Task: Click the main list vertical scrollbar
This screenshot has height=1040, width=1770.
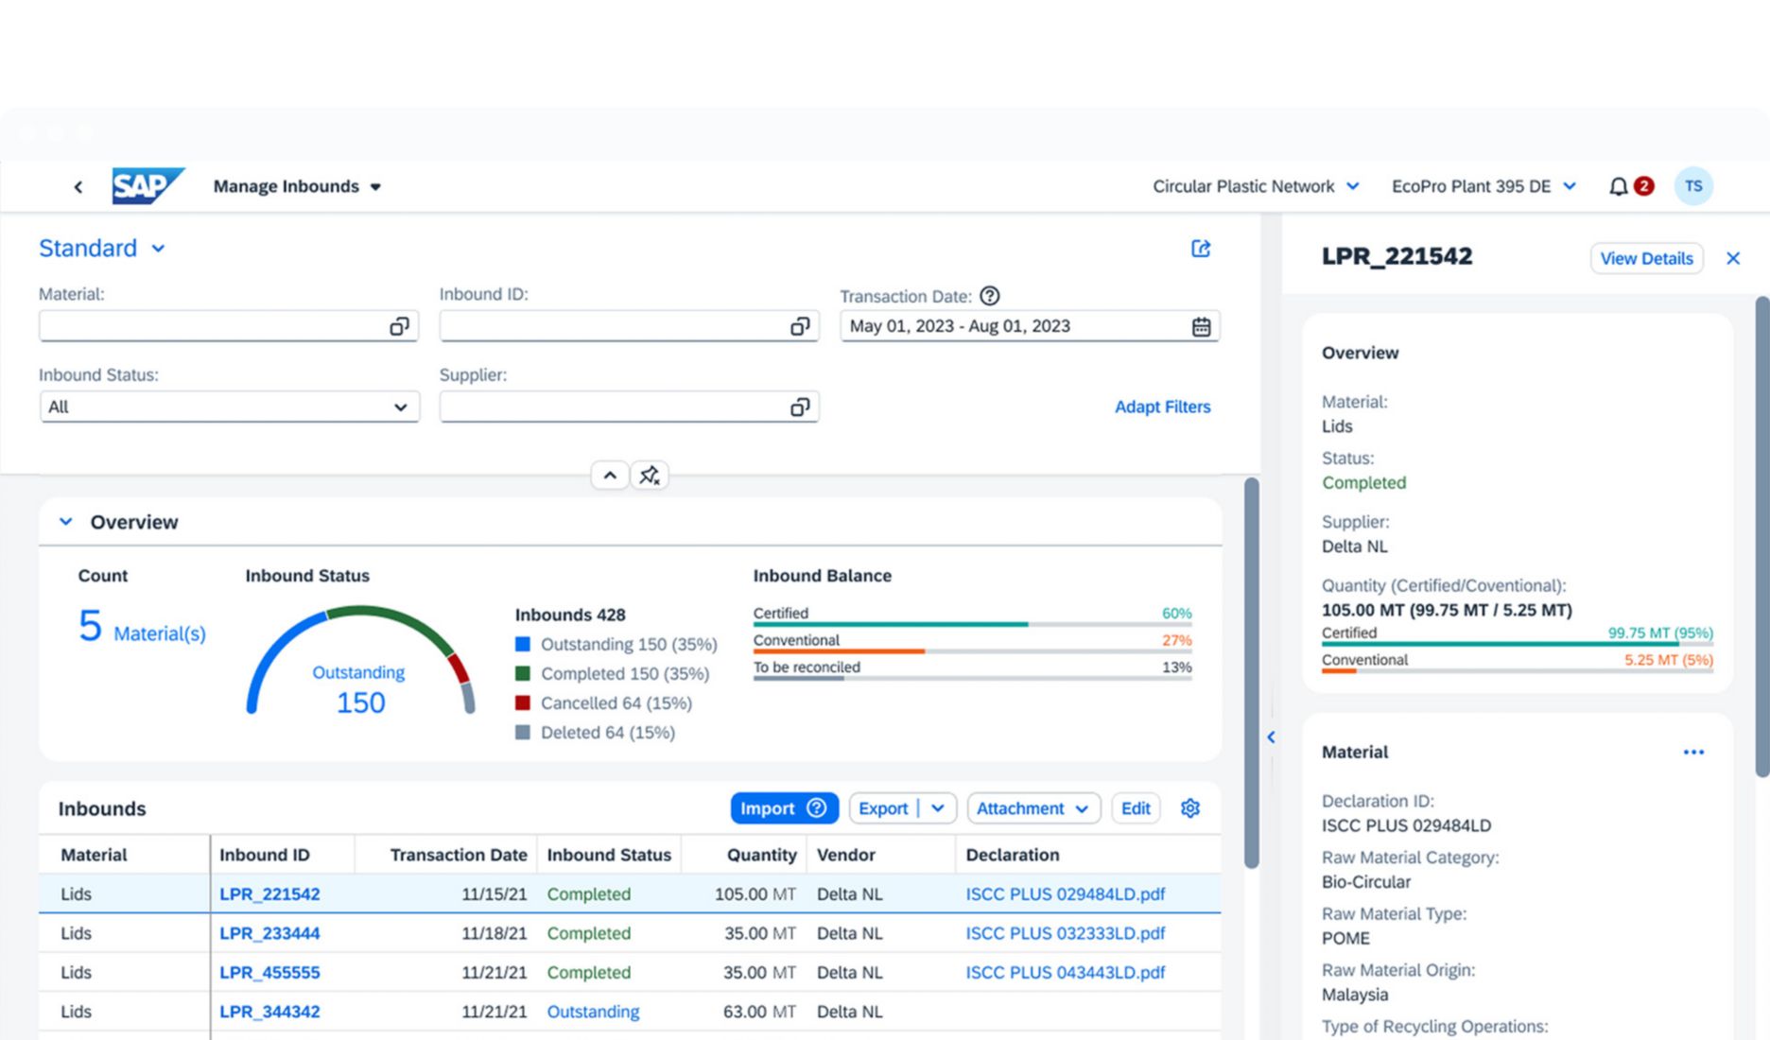Action: (1251, 671)
